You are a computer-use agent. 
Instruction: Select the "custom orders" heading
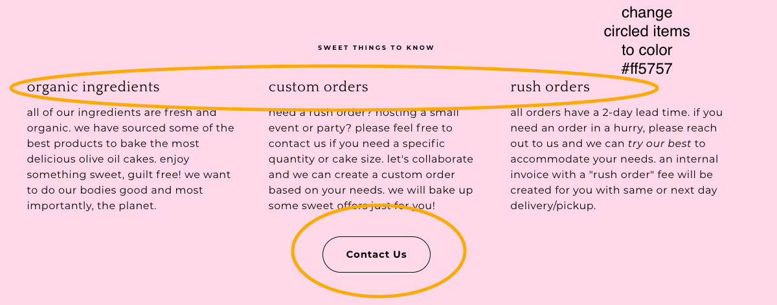click(x=318, y=87)
